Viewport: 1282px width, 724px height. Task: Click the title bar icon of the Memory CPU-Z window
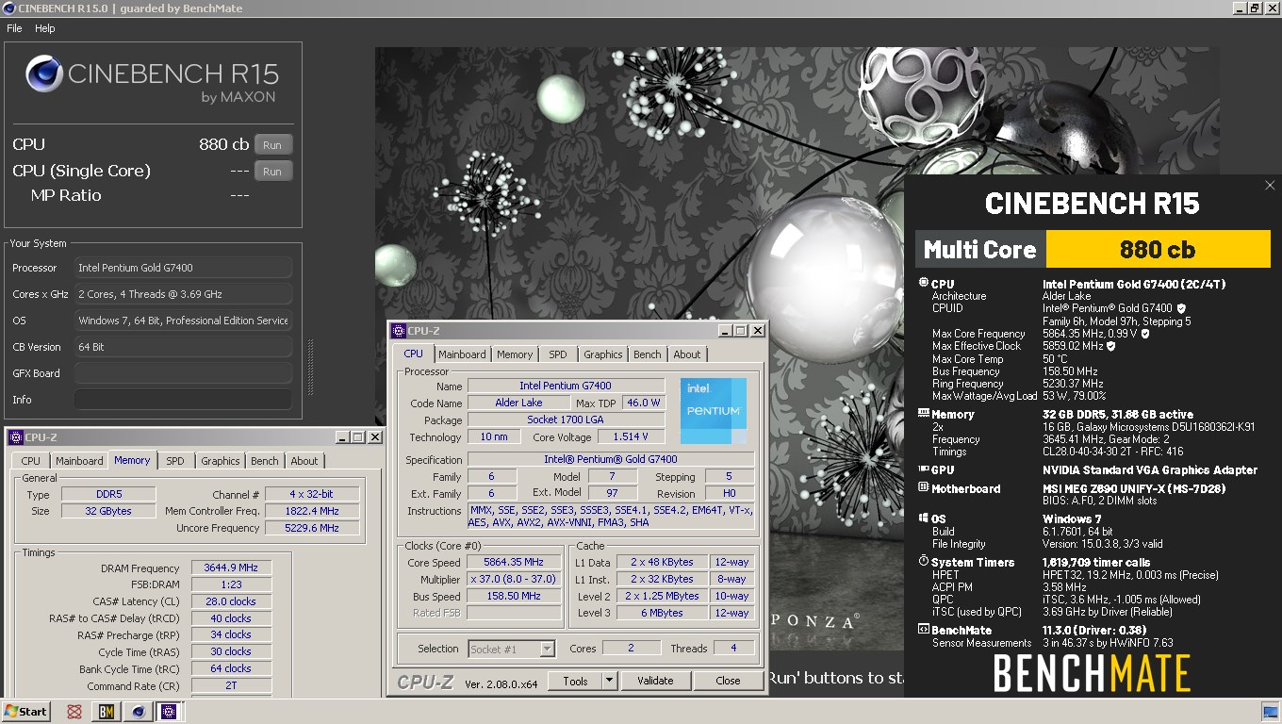point(16,437)
